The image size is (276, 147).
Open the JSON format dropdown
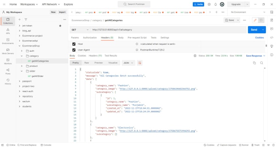tap(128, 63)
